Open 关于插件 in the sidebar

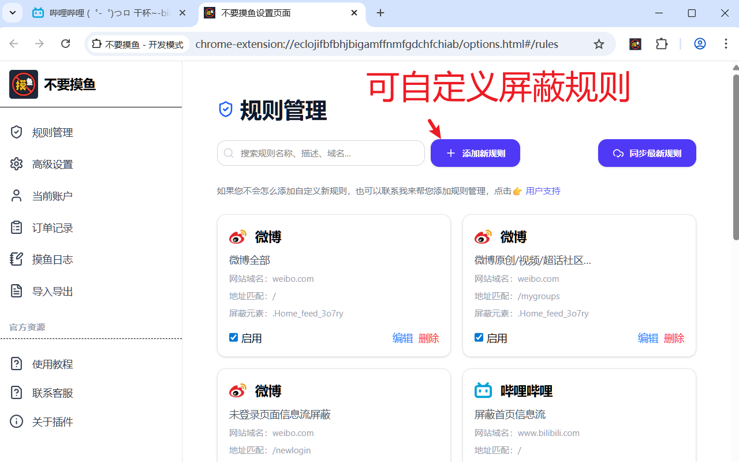click(x=91, y=422)
